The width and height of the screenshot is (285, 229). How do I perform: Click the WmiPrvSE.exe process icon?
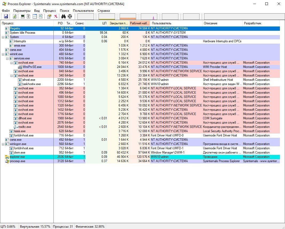(x=20, y=67)
